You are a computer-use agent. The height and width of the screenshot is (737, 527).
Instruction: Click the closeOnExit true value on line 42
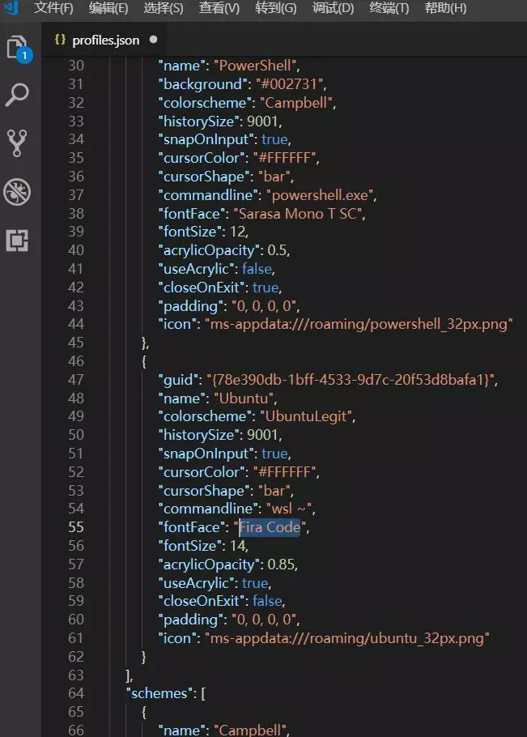[x=266, y=287]
